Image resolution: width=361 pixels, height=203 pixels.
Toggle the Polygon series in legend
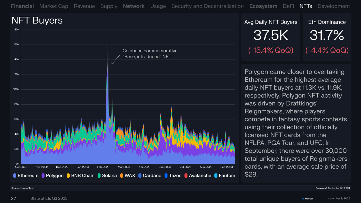point(53,176)
